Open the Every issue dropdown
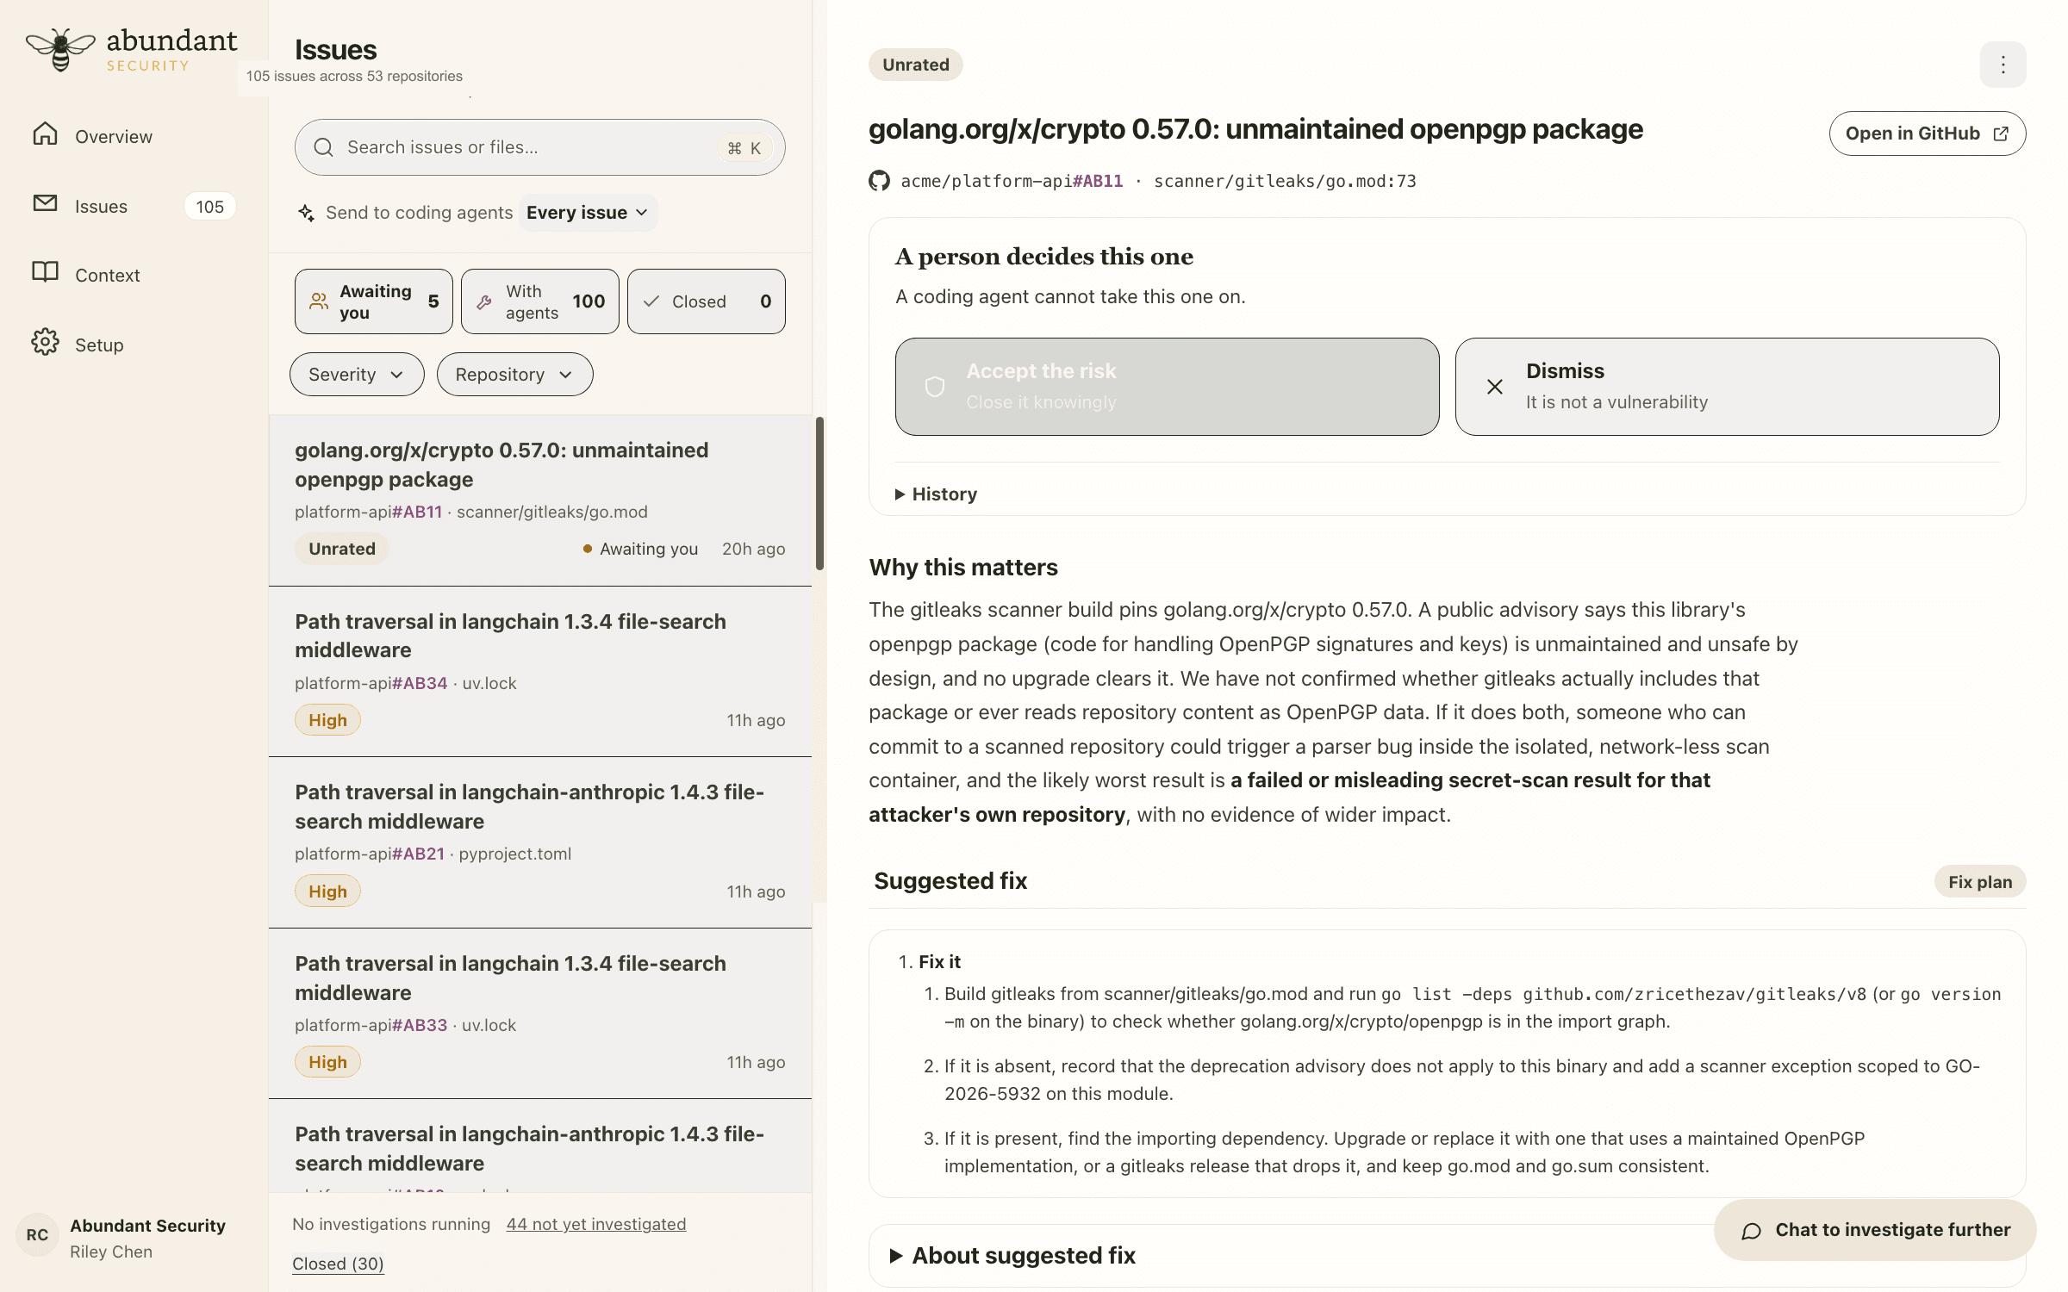Screen dimensions: 2068x1292 tap(588, 213)
